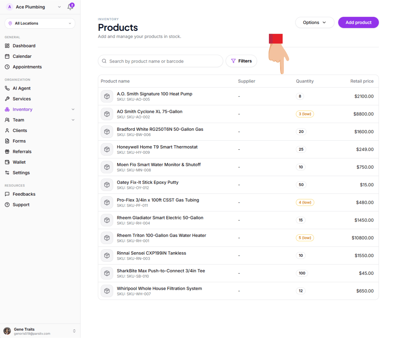Click the Support help icon
396x338 pixels.
click(x=7, y=205)
